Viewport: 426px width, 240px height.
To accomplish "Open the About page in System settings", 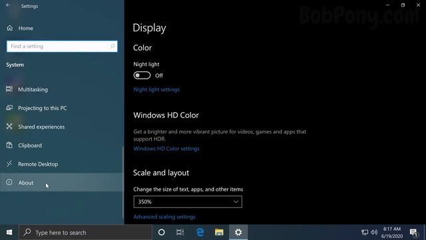I will coord(61,183).
